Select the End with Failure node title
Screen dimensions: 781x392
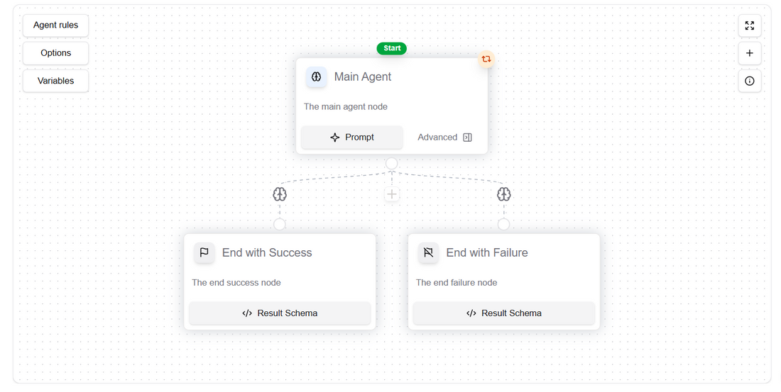[487, 252]
